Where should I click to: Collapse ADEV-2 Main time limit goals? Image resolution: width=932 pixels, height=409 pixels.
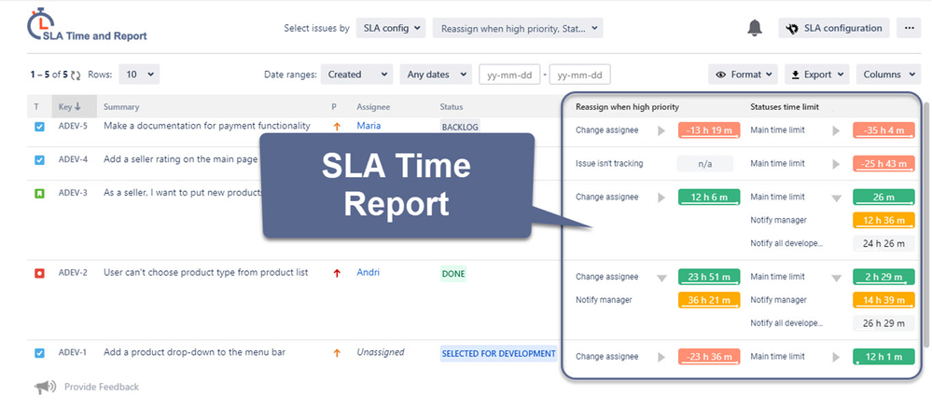click(x=836, y=278)
